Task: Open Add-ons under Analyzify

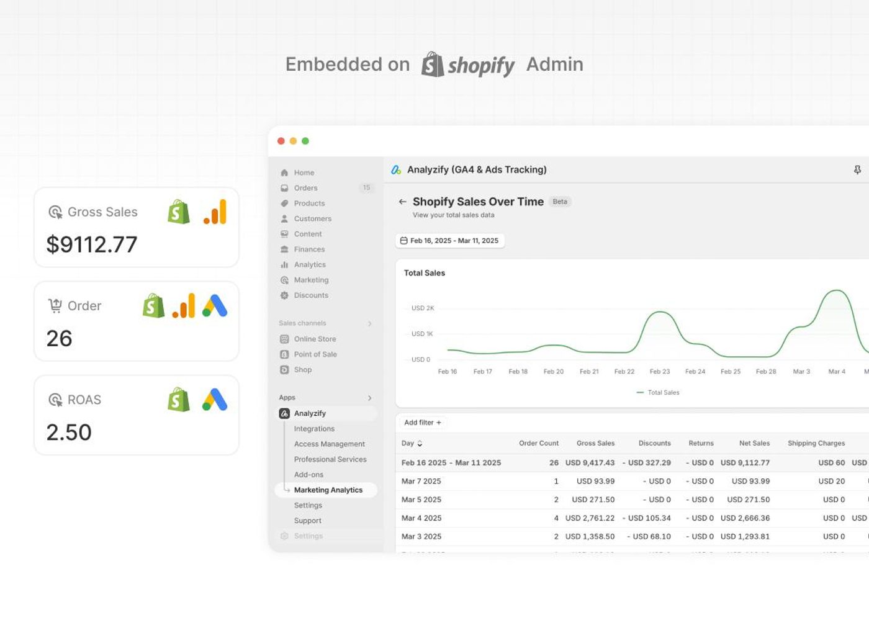Action: pos(308,475)
